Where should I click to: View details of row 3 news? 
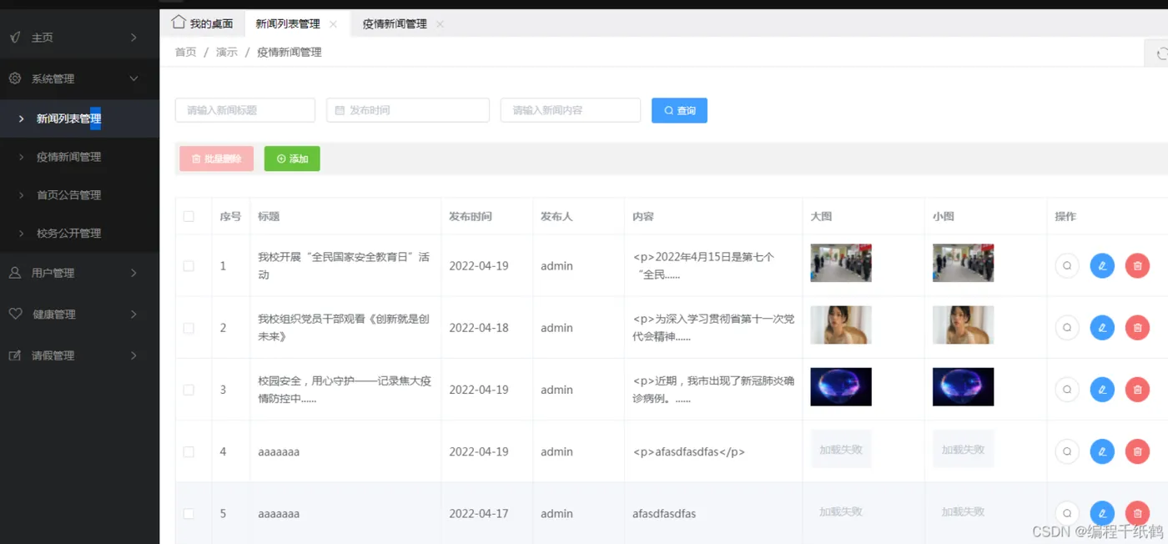(x=1067, y=390)
